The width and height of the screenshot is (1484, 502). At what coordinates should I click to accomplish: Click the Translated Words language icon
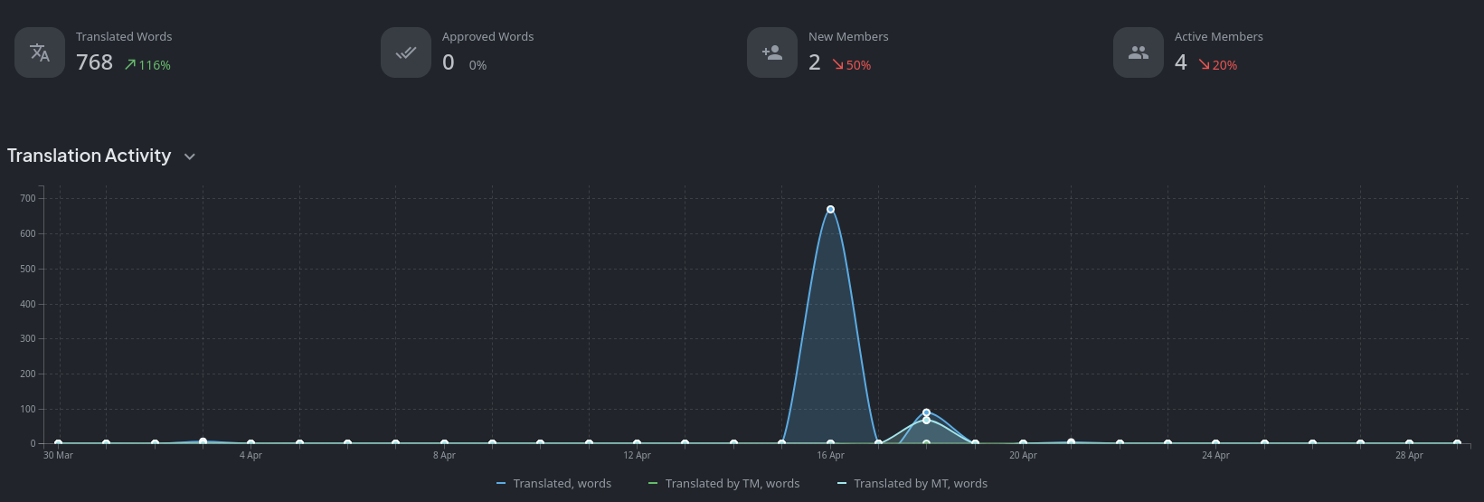tap(40, 52)
